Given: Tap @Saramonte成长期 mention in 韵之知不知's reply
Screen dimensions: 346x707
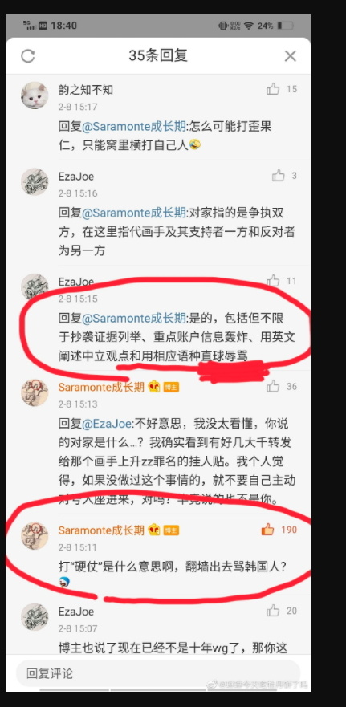Looking at the screenshot, I should coord(133,126).
